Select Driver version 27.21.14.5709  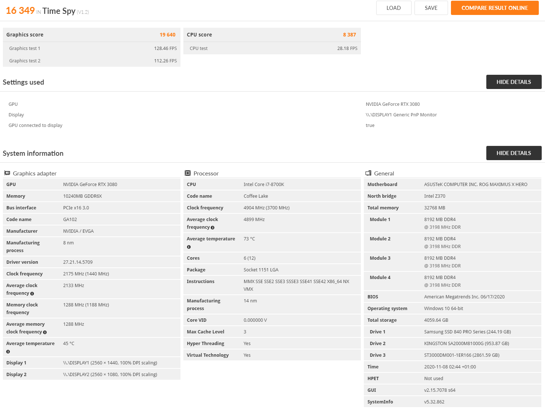(x=78, y=262)
